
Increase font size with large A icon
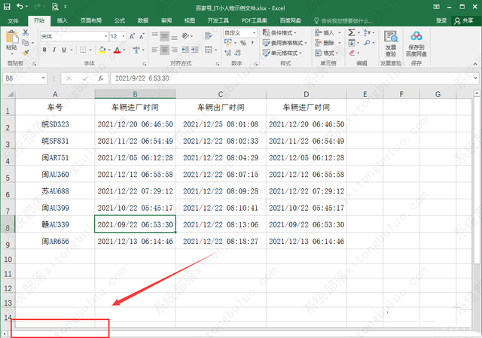(132, 37)
